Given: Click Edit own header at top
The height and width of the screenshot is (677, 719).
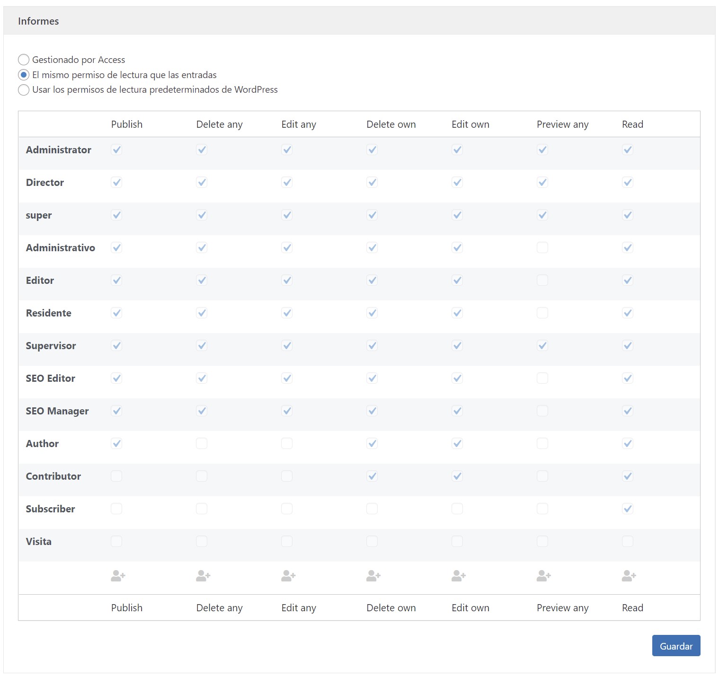Looking at the screenshot, I should tap(470, 124).
